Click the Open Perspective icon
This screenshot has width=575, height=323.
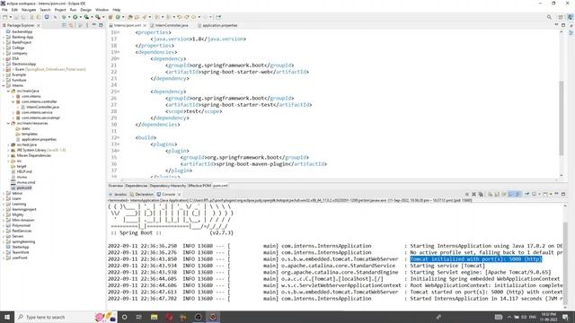(561, 17)
